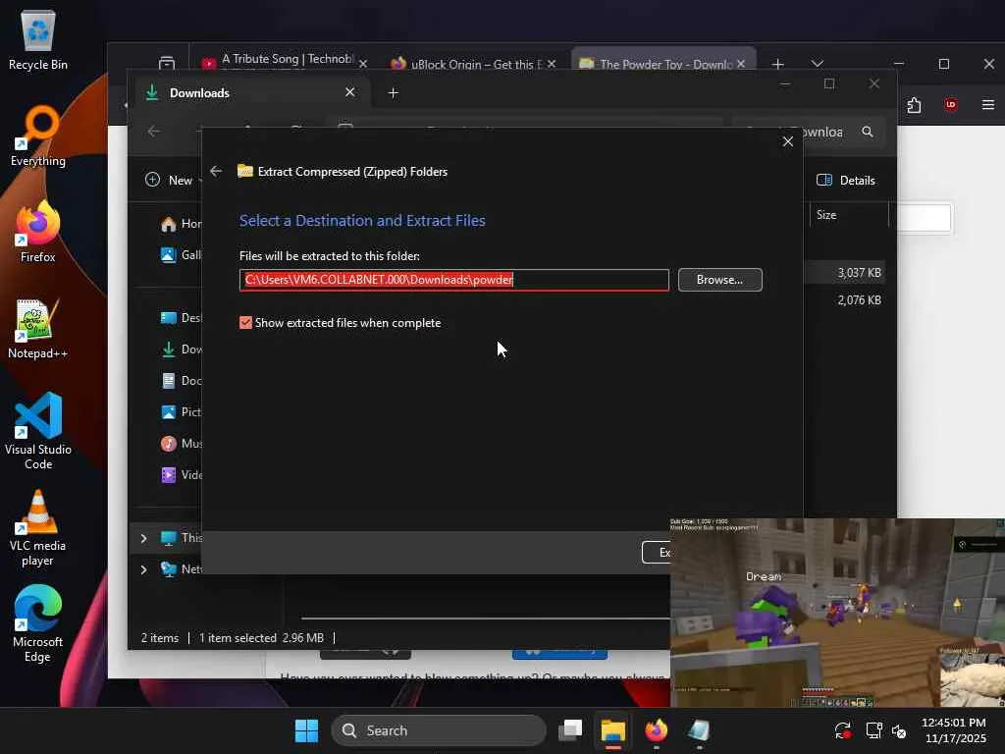Click the Firefox tab overview icon
The image size is (1005, 754).
pos(167,63)
